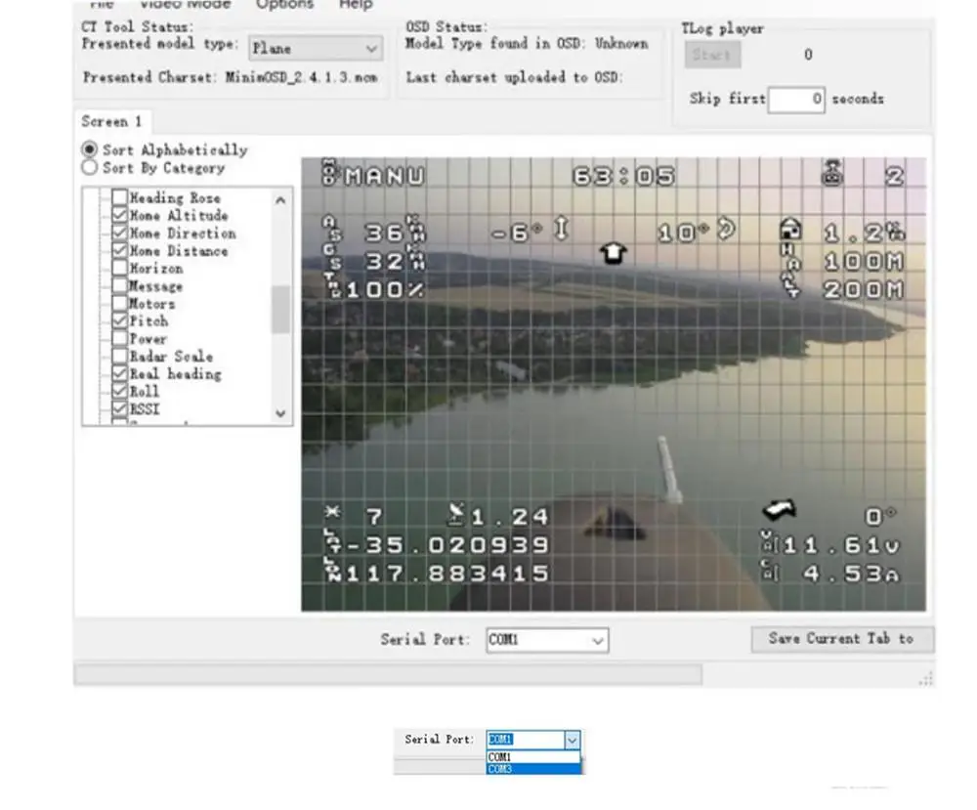
Task: Click the battery voltage icon beside 11.61v
Action: click(x=770, y=542)
